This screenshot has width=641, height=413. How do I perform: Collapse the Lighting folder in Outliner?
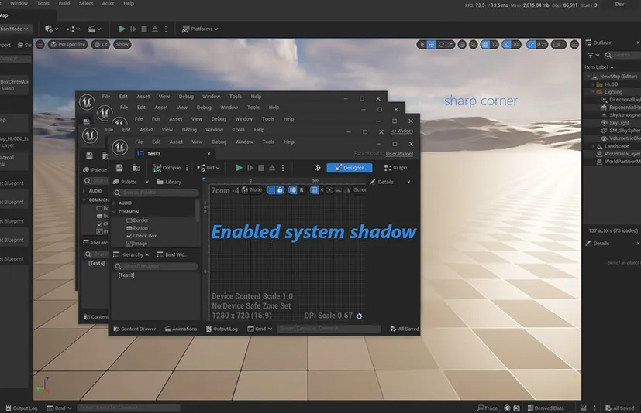coord(593,92)
